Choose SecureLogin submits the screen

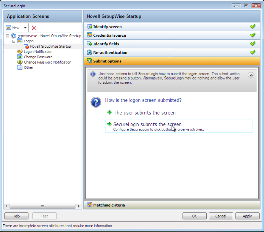coord(179,126)
